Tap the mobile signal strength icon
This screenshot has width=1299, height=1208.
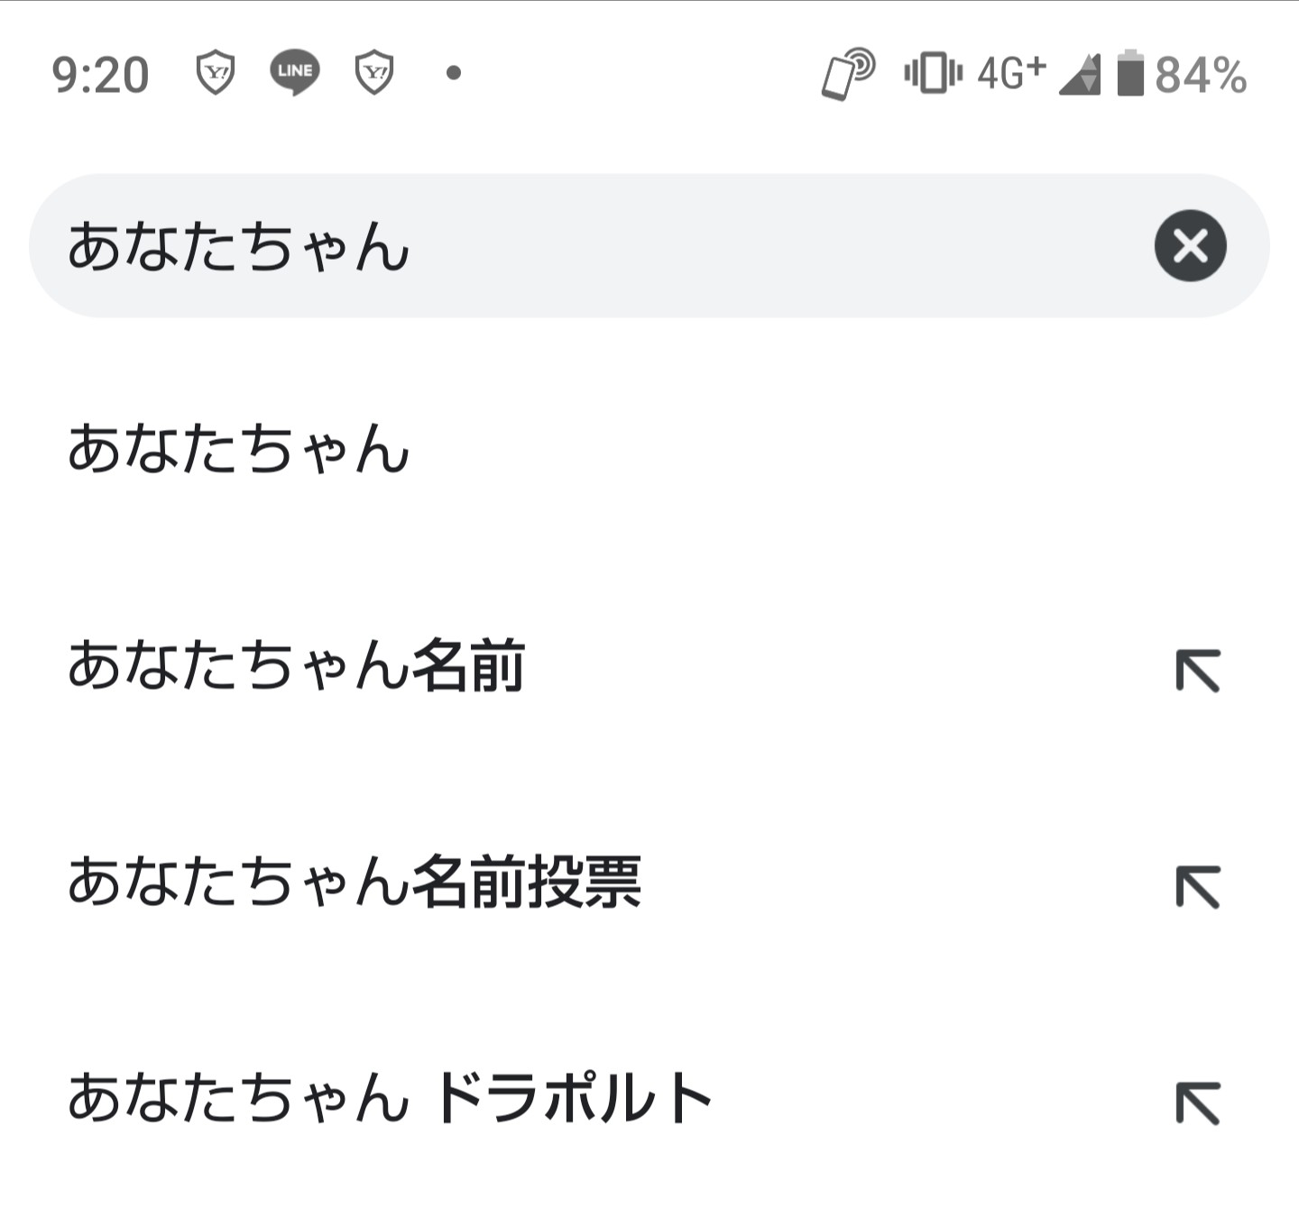[1080, 74]
